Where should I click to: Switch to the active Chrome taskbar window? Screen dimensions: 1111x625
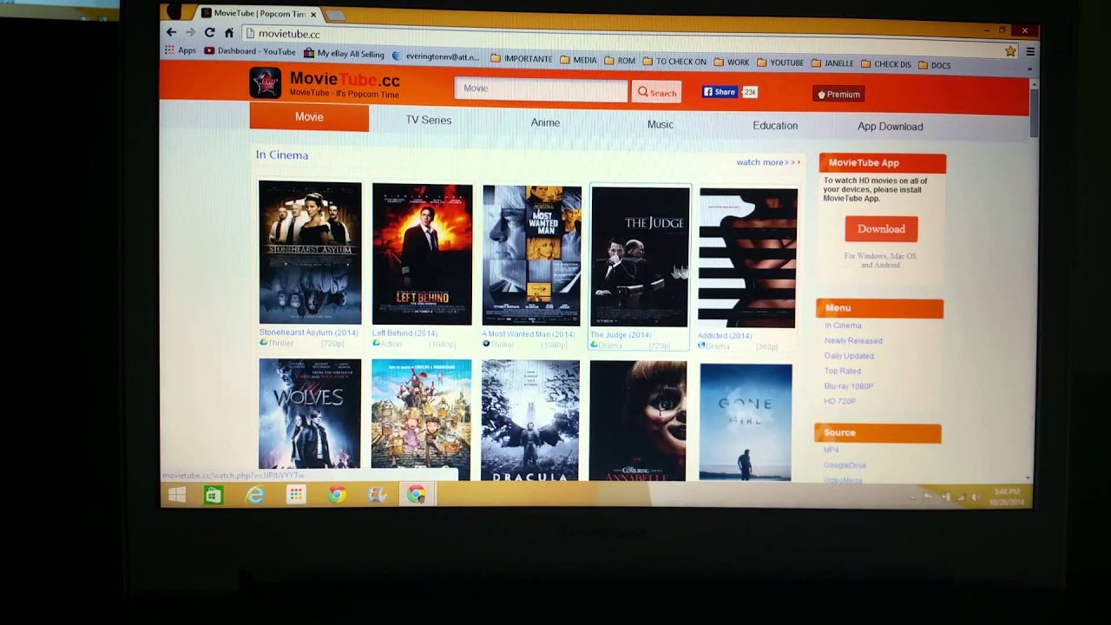tap(417, 495)
